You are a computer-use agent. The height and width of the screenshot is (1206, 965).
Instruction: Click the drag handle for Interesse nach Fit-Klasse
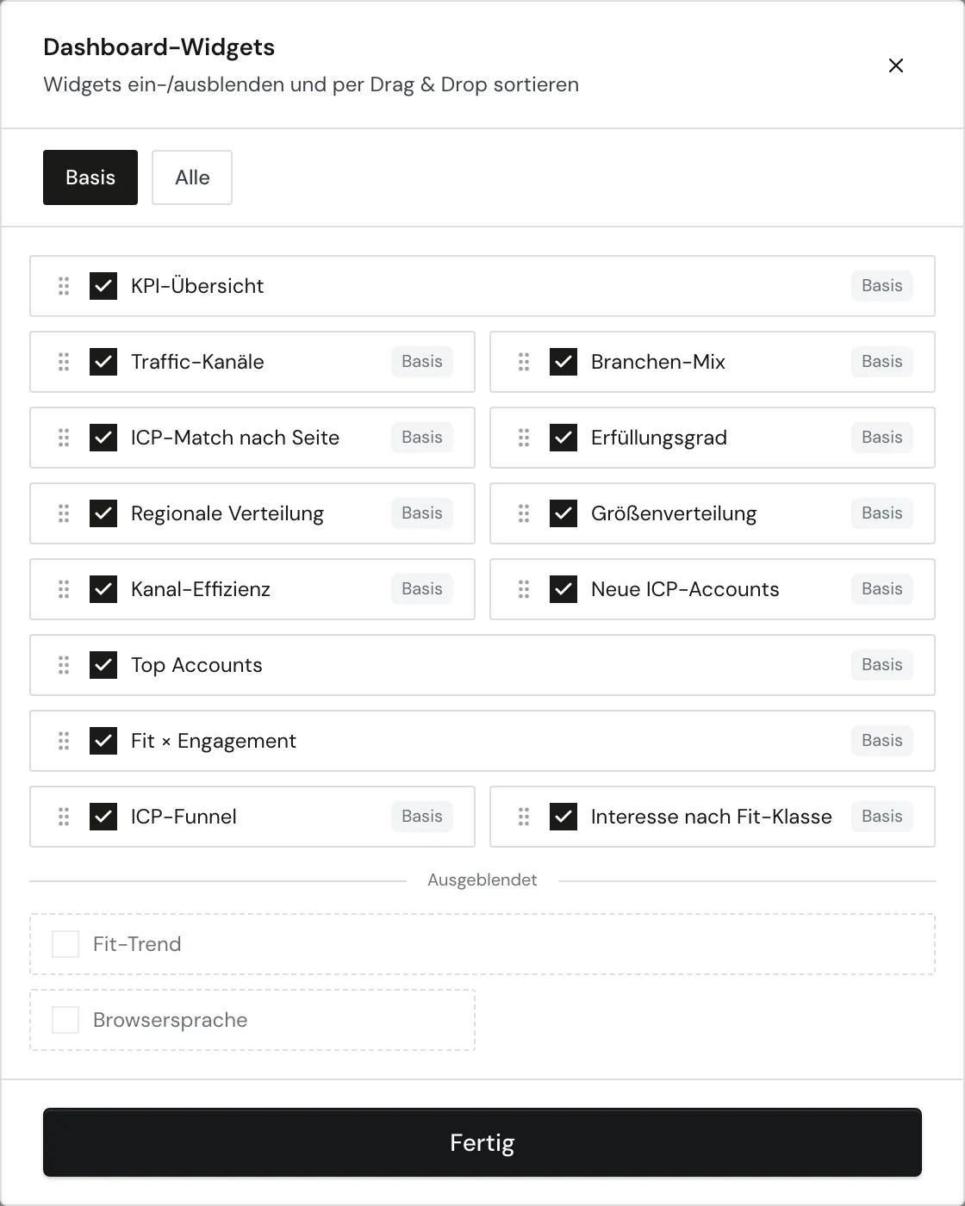[x=524, y=817]
